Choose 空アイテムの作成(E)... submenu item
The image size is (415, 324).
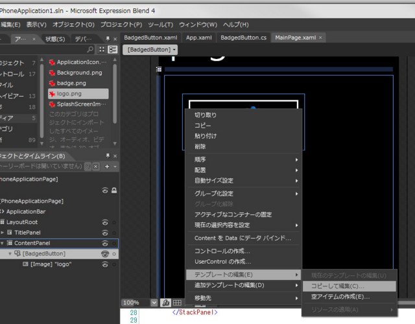pyautogui.click(x=349, y=297)
